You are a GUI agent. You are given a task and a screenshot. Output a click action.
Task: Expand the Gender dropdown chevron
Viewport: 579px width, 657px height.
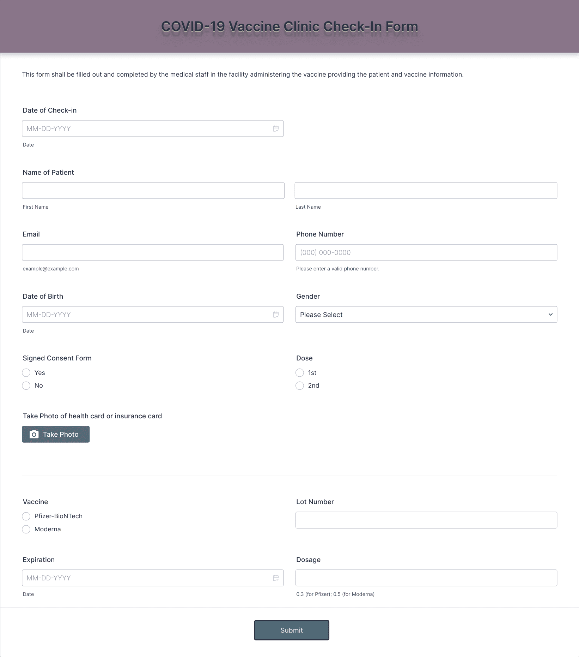[550, 315]
